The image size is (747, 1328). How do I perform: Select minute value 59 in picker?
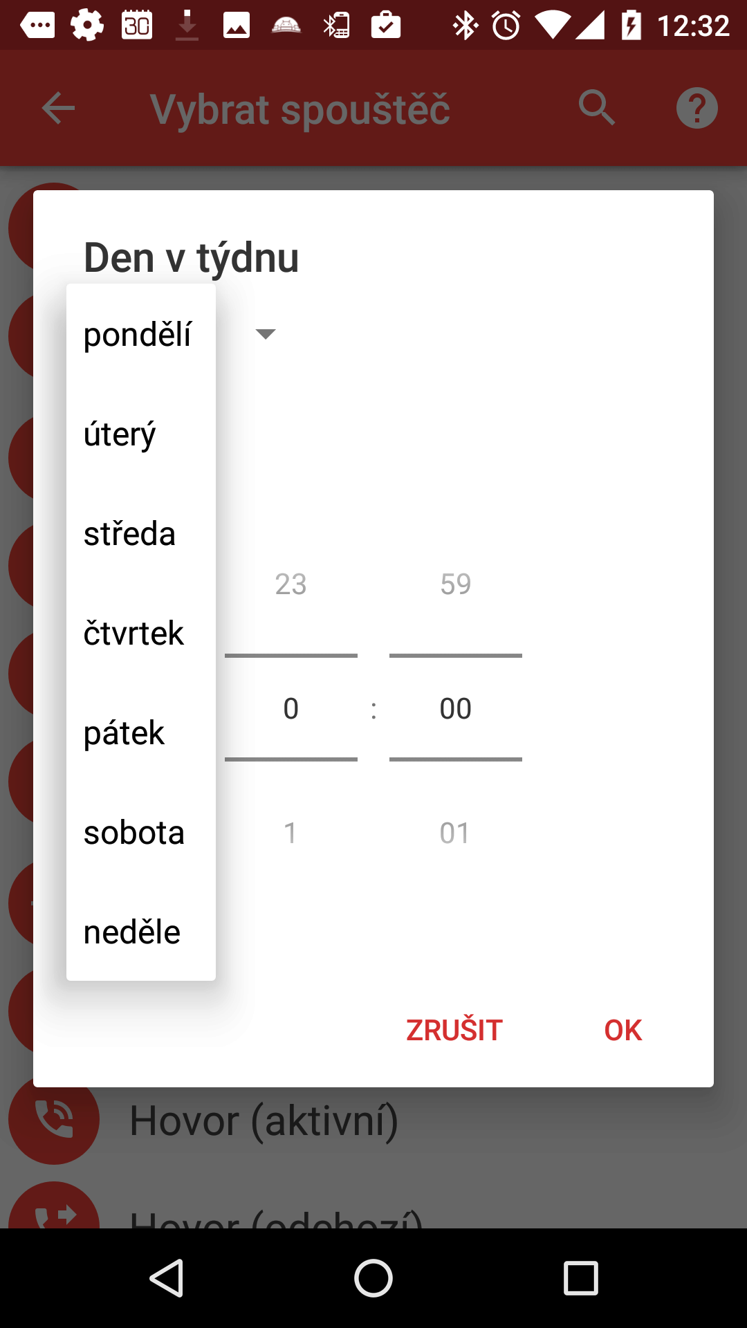coord(456,584)
